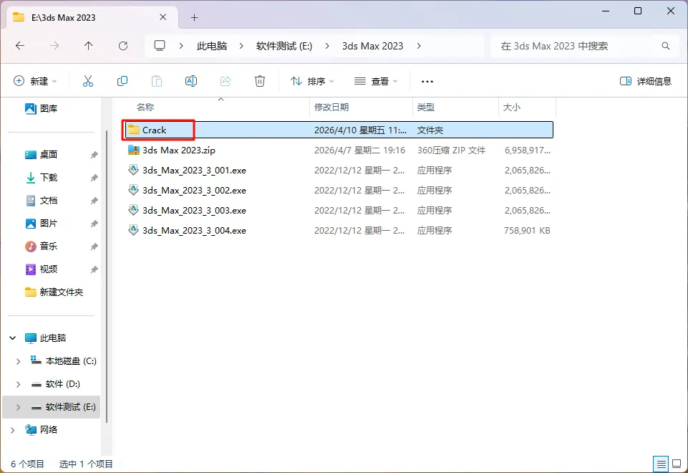Go forward with the right arrow
Screen dimensions: 688x473
click(54, 46)
